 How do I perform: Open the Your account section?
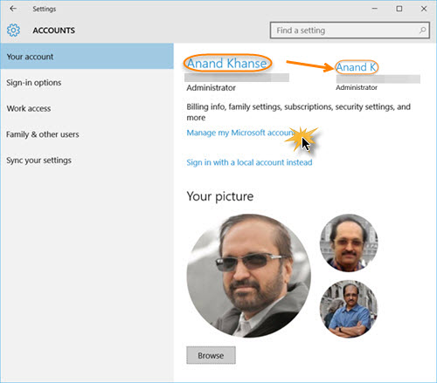click(x=87, y=57)
